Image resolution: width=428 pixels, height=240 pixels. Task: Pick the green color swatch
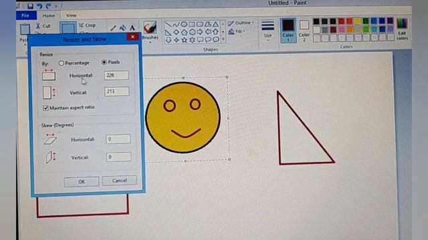[x=366, y=21]
